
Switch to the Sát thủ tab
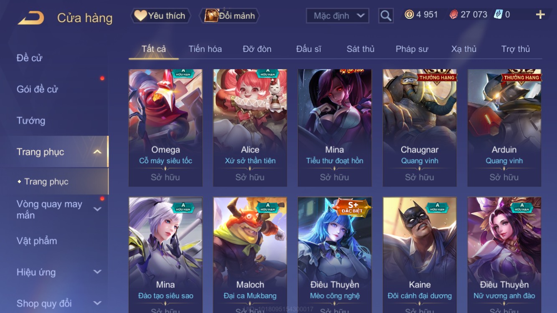tap(360, 49)
